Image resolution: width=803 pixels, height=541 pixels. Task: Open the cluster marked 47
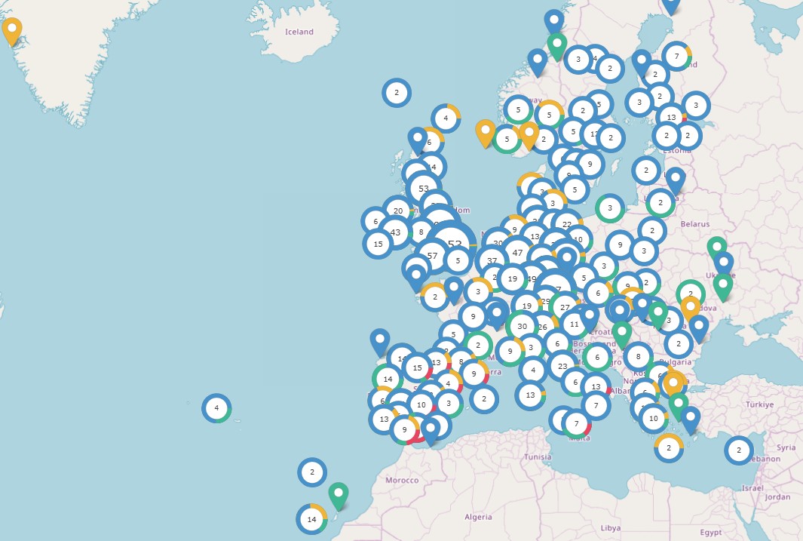(x=517, y=252)
